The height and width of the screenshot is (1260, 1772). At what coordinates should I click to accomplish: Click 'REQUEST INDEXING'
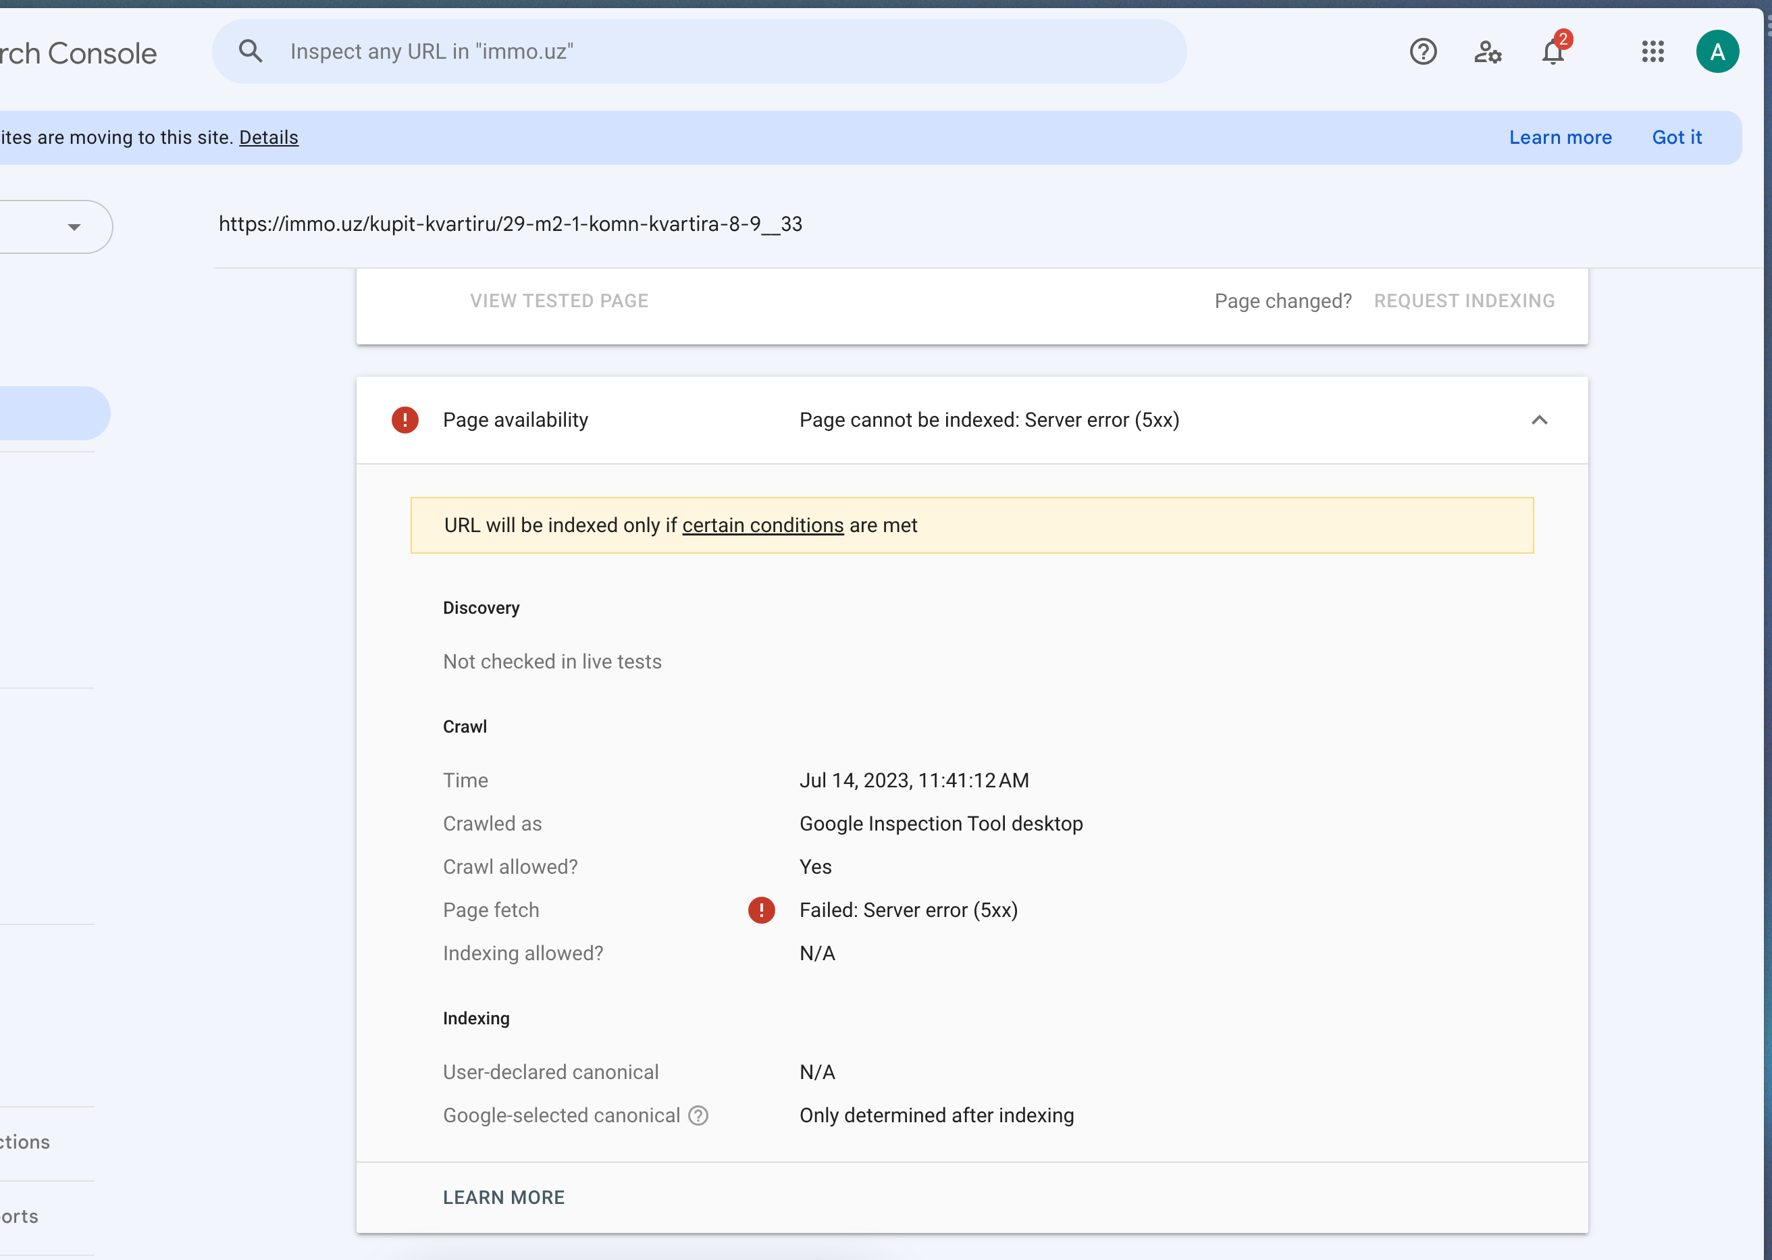tap(1464, 301)
